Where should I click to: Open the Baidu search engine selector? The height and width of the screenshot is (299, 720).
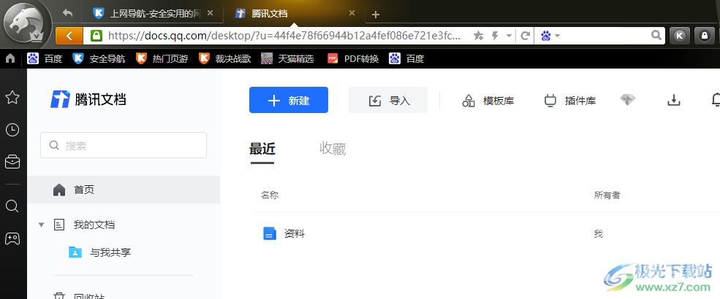pyautogui.click(x=550, y=35)
